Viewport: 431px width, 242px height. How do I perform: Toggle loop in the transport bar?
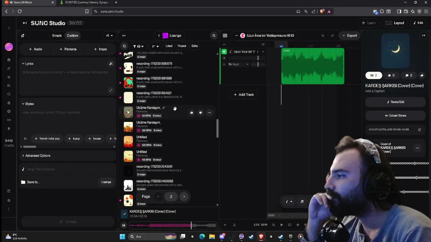click(290, 225)
